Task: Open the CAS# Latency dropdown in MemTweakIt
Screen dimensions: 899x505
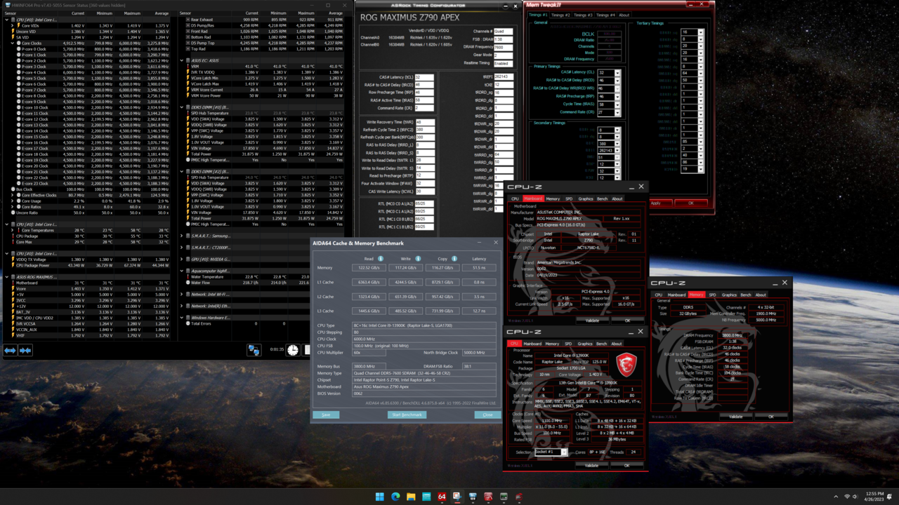Action: pyautogui.click(x=617, y=73)
